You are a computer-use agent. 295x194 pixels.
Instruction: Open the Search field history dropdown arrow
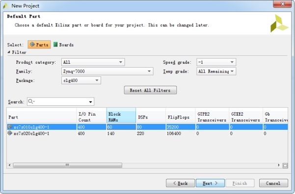(90, 102)
